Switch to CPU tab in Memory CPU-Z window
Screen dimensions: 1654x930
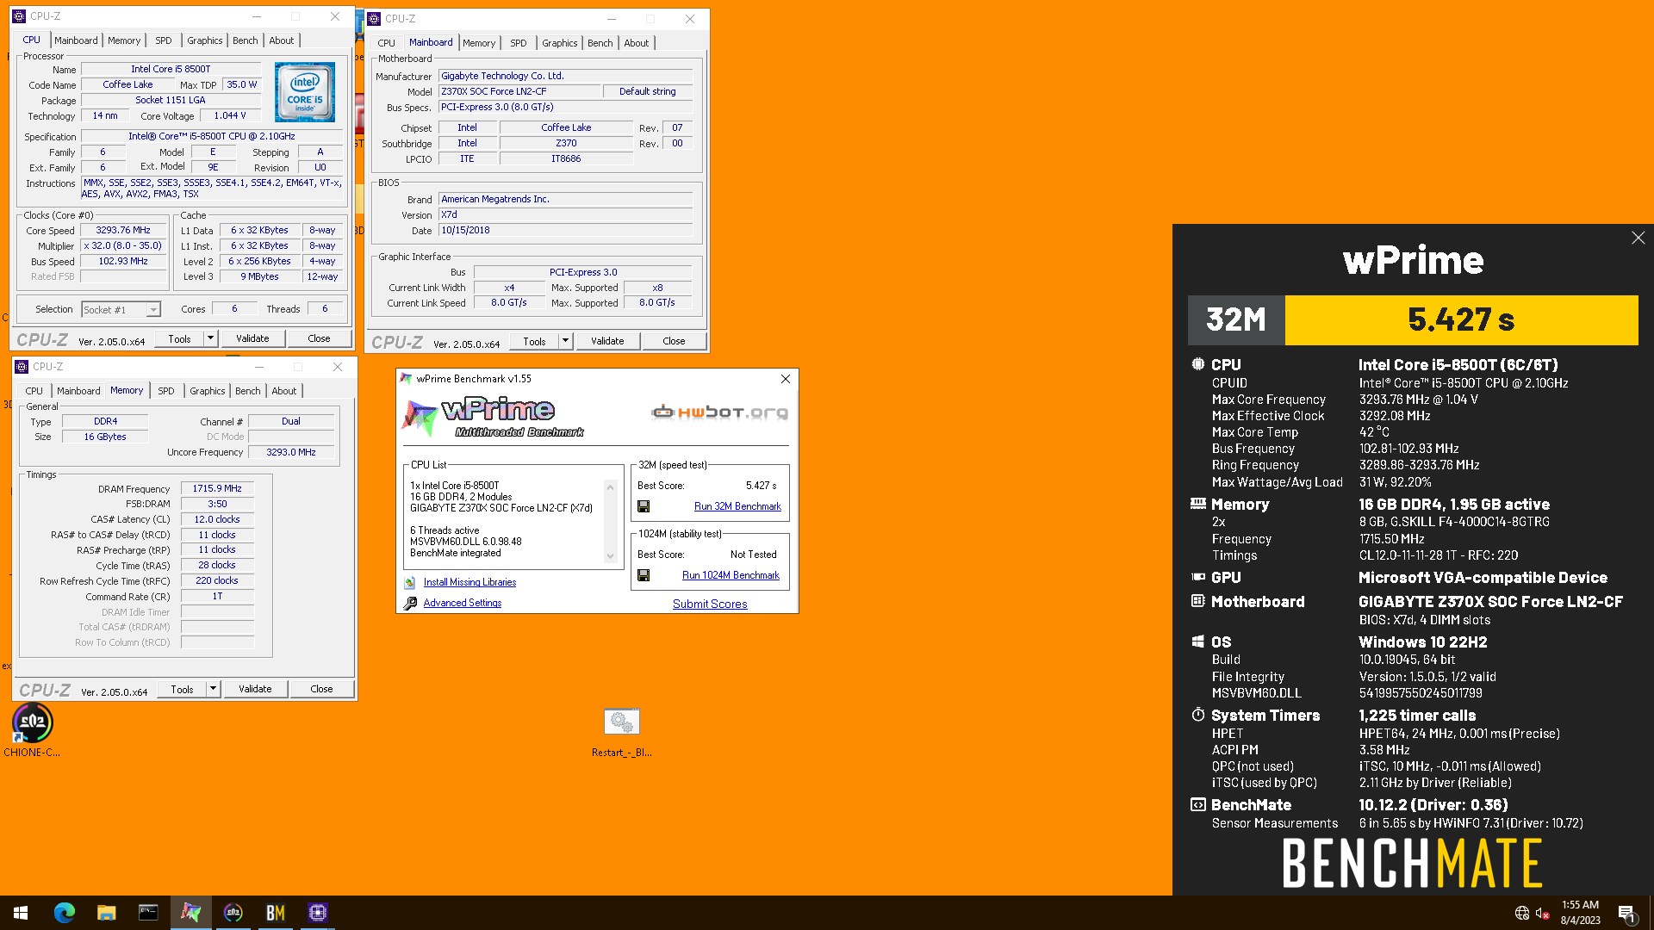(34, 391)
